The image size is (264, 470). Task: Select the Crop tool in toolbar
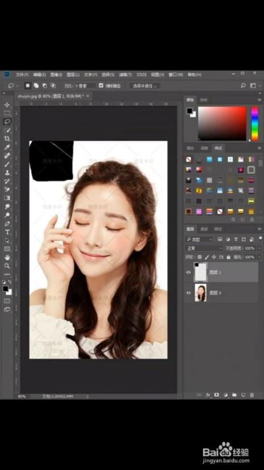click(7, 138)
